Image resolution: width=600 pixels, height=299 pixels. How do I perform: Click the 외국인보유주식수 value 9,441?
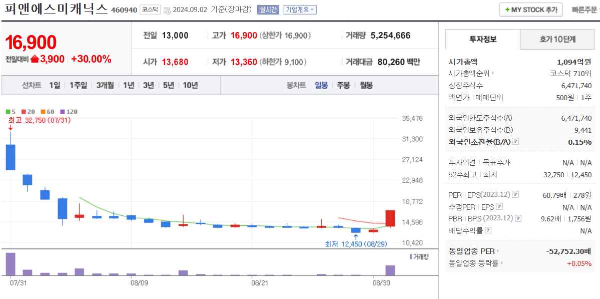coord(583,130)
